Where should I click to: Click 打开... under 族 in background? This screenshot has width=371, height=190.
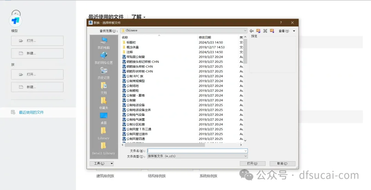[37, 74]
